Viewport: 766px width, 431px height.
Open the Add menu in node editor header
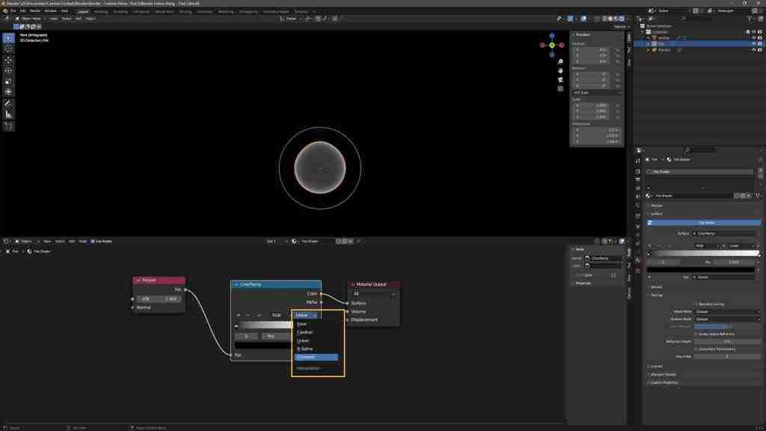click(72, 242)
